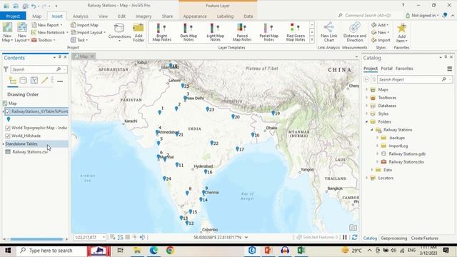Select Bright Map Notes template
This screenshot has width=457, height=257.
pyautogui.click(x=162, y=32)
